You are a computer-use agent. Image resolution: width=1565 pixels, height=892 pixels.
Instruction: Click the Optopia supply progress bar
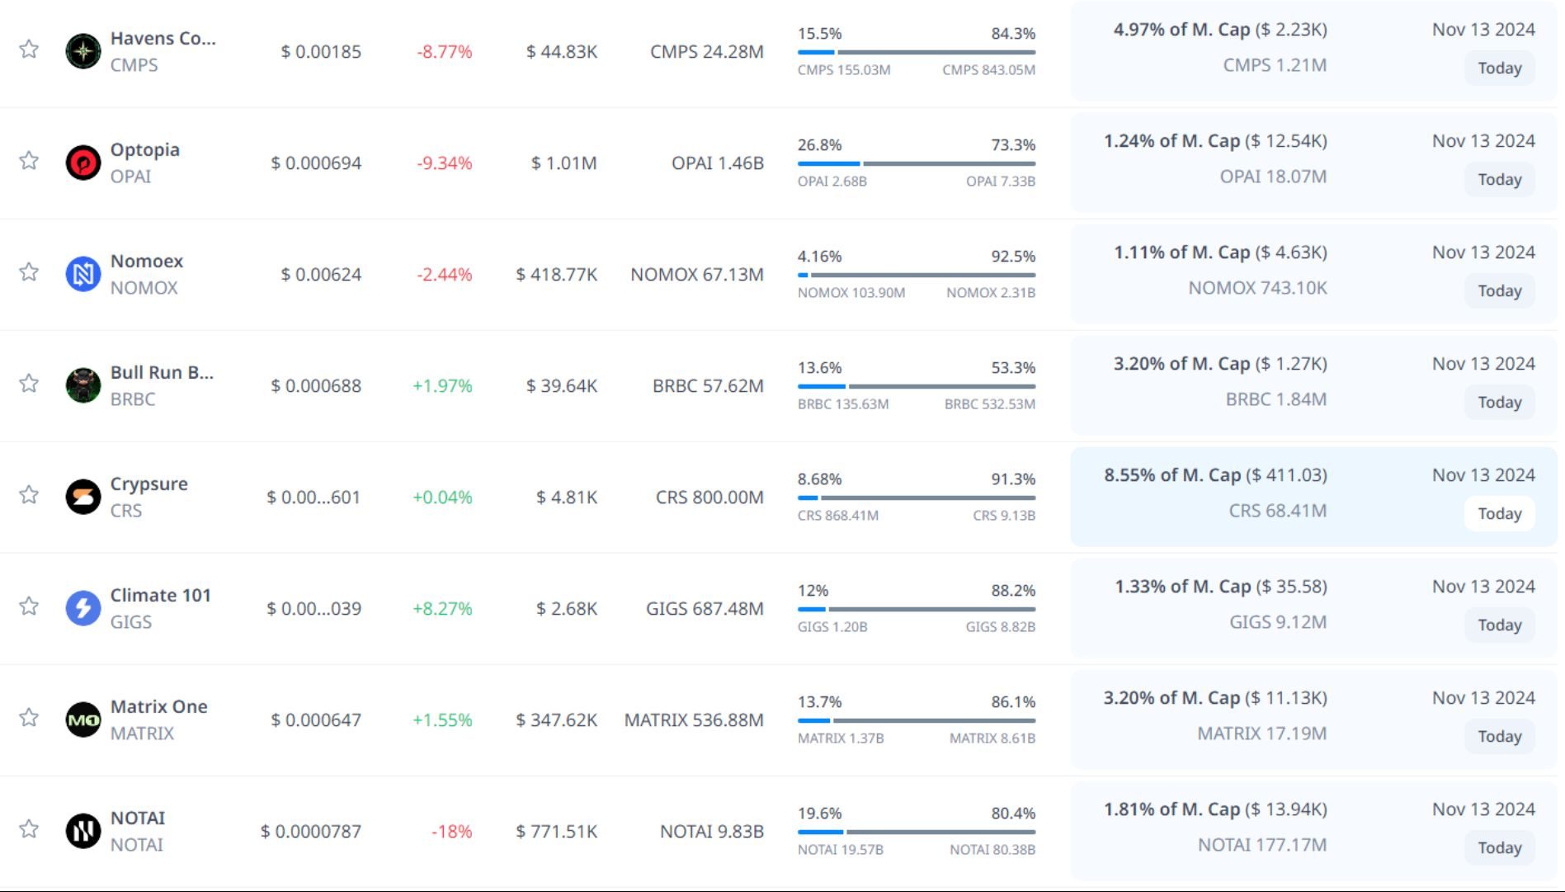[916, 163]
